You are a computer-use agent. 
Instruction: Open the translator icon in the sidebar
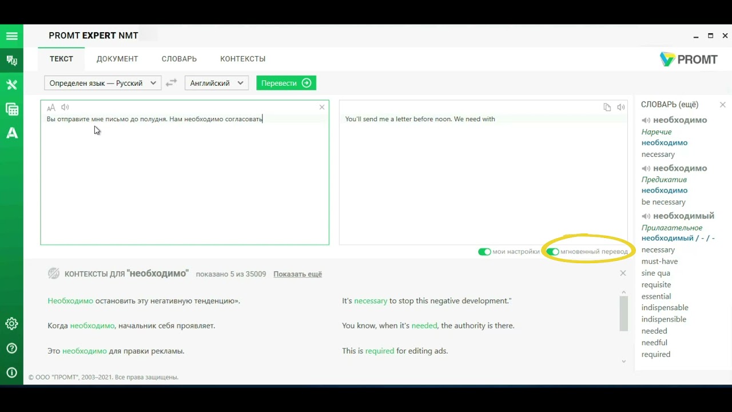pyautogui.click(x=11, y=60)
